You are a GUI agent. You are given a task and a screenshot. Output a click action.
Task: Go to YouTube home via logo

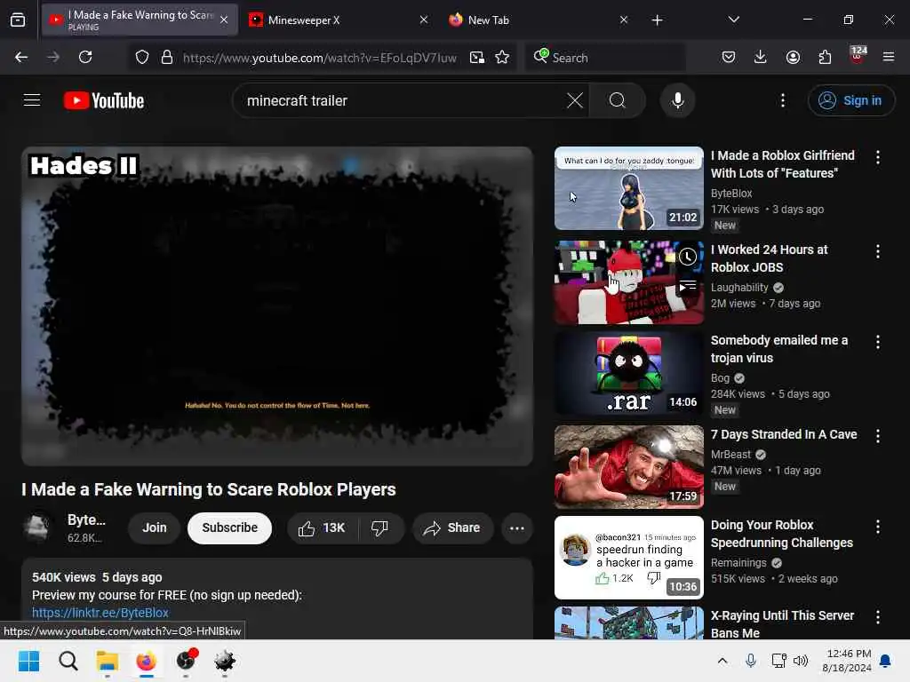(104, 101)
